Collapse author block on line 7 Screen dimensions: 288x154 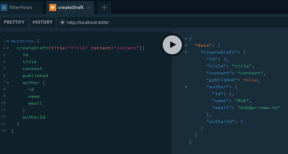click(x=8, y=83)
